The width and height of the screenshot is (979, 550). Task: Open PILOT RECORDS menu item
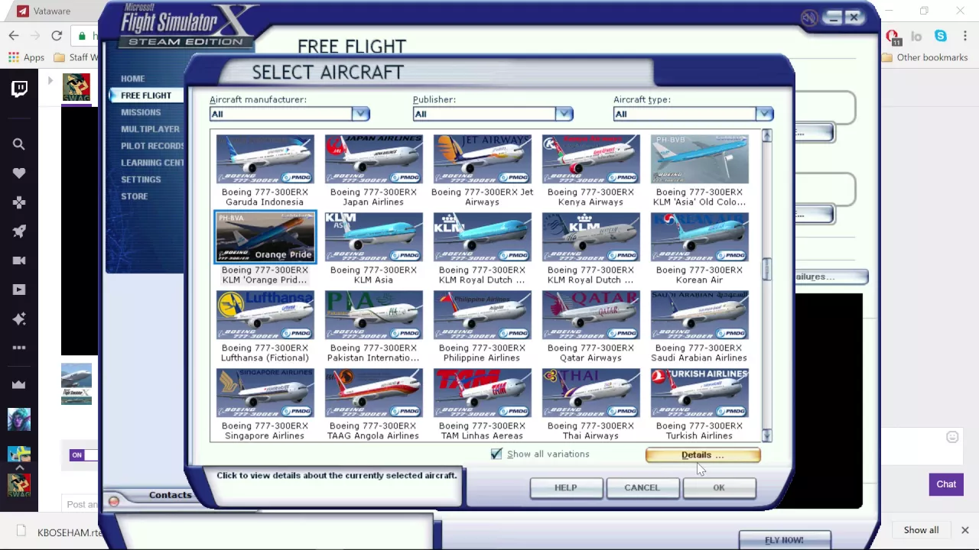pos(152,146)
